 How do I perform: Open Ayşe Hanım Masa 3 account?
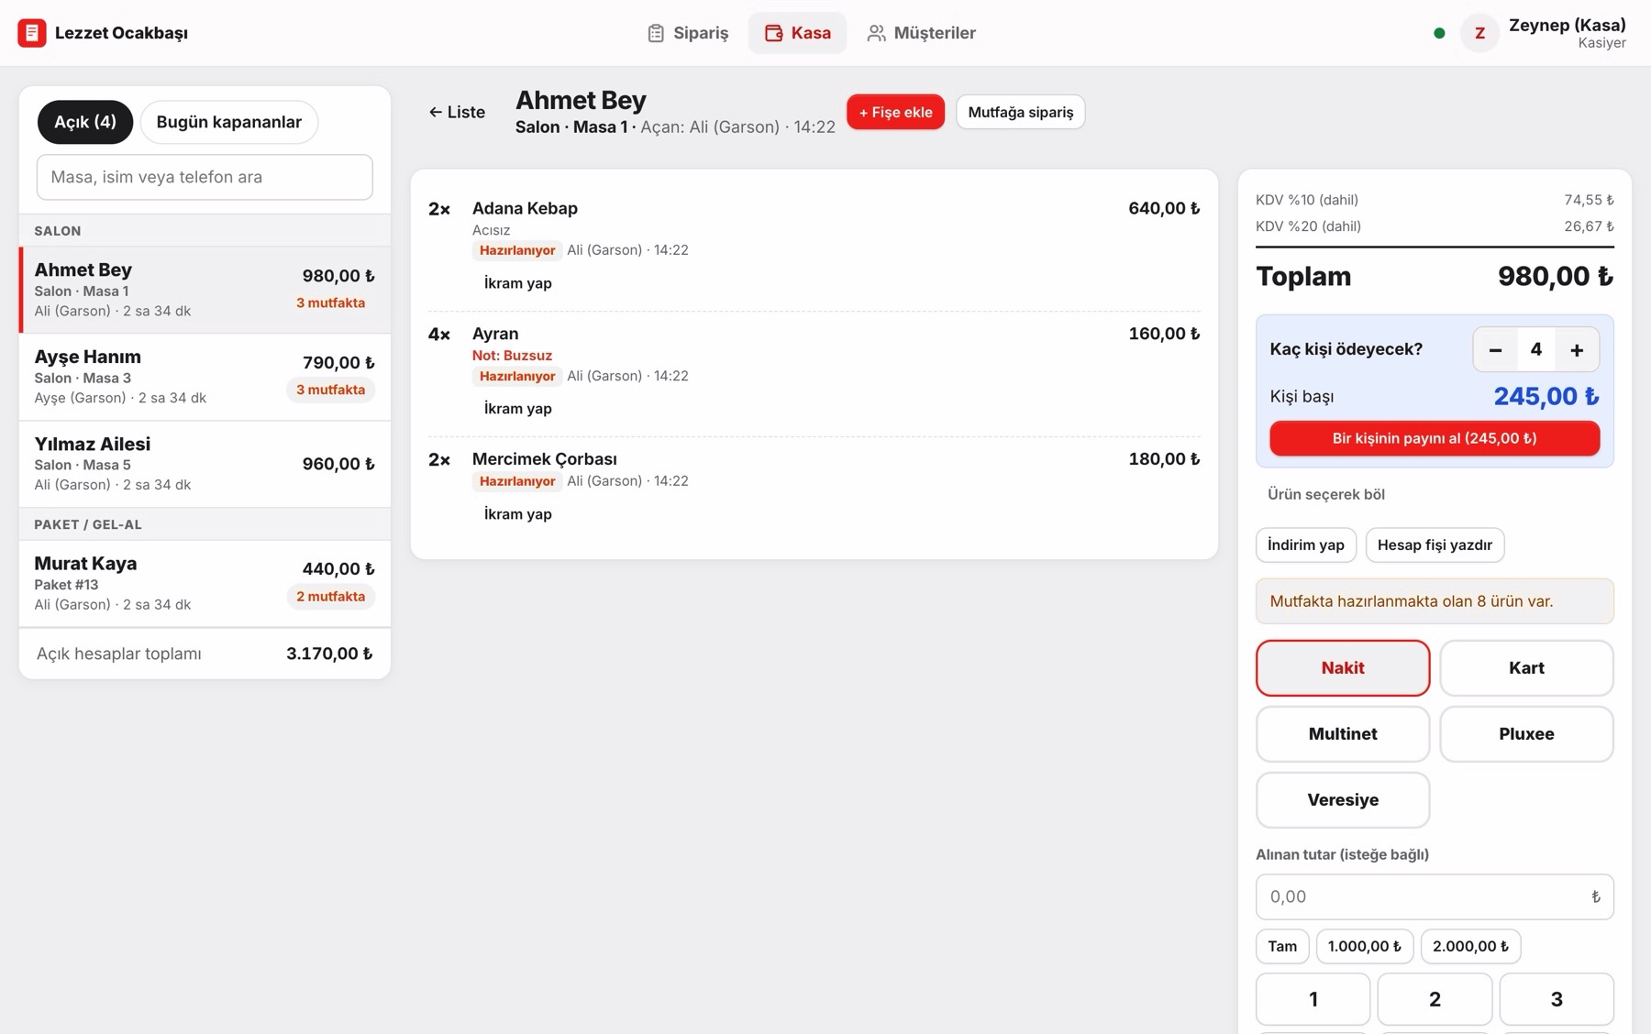[x=205, y=377]
